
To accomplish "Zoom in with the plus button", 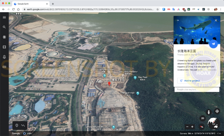I will point(192,127).
